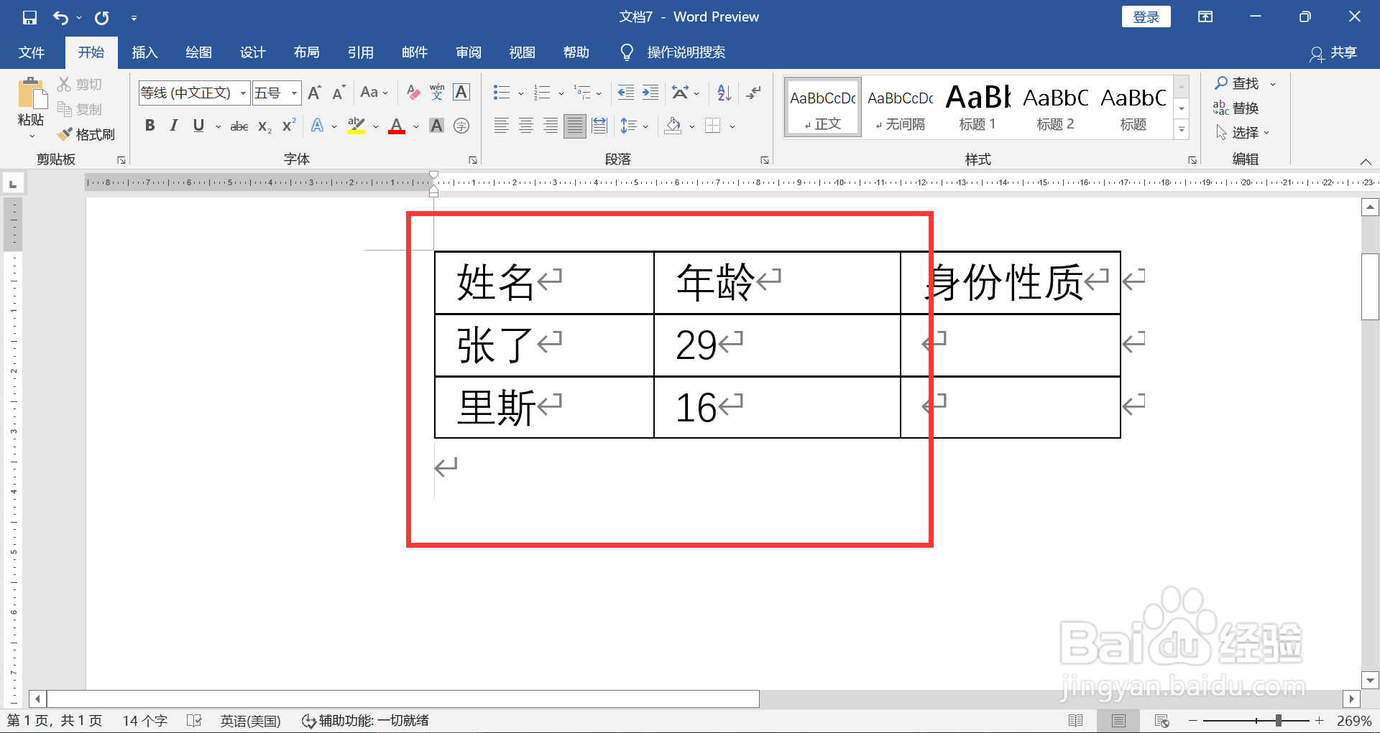This screenshot has width=1380, height=733.
Task: Select the Format Painter tool
Action: [86, 134]
